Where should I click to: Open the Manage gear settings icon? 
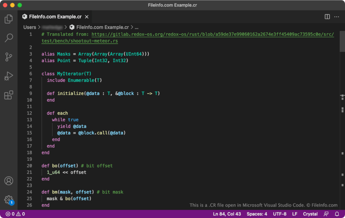pyautogui.click(x=9, y=199)
